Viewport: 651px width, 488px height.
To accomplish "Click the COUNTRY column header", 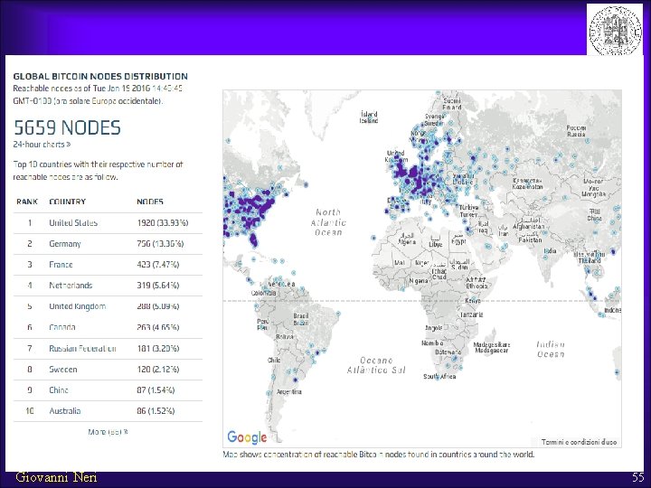I will pos(67,202).
